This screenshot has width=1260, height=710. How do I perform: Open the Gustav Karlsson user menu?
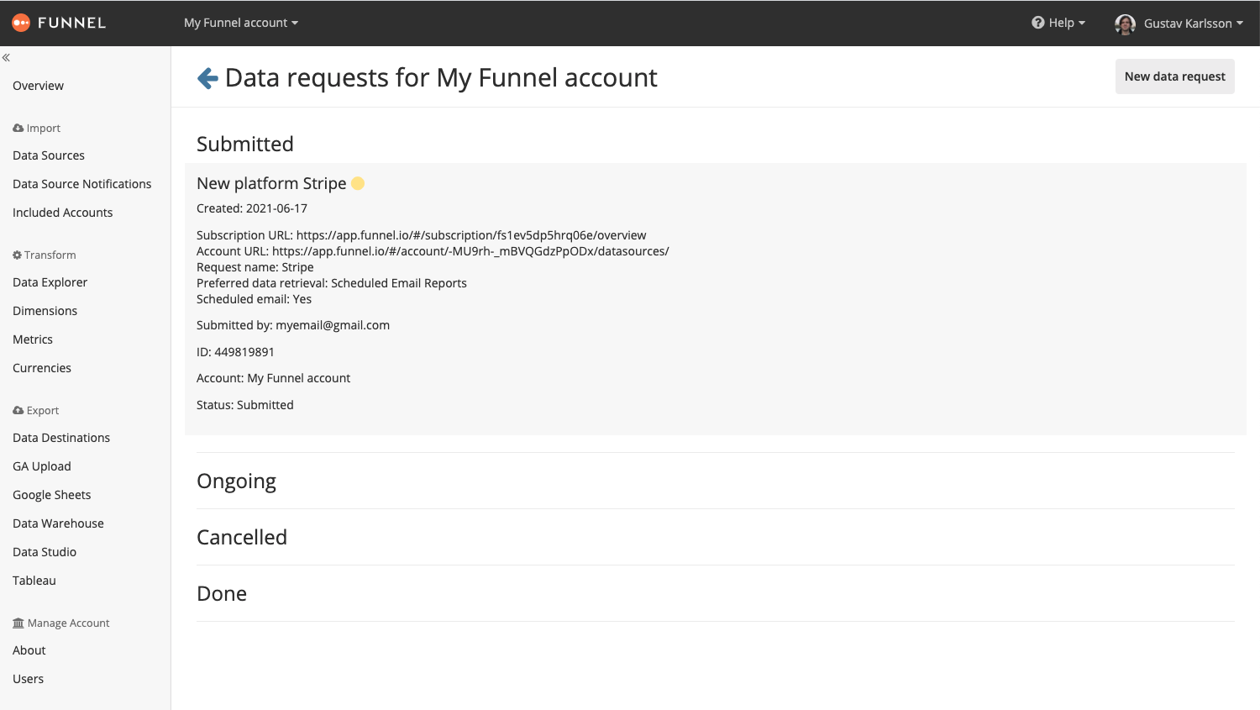click(x=1179, y=24)
